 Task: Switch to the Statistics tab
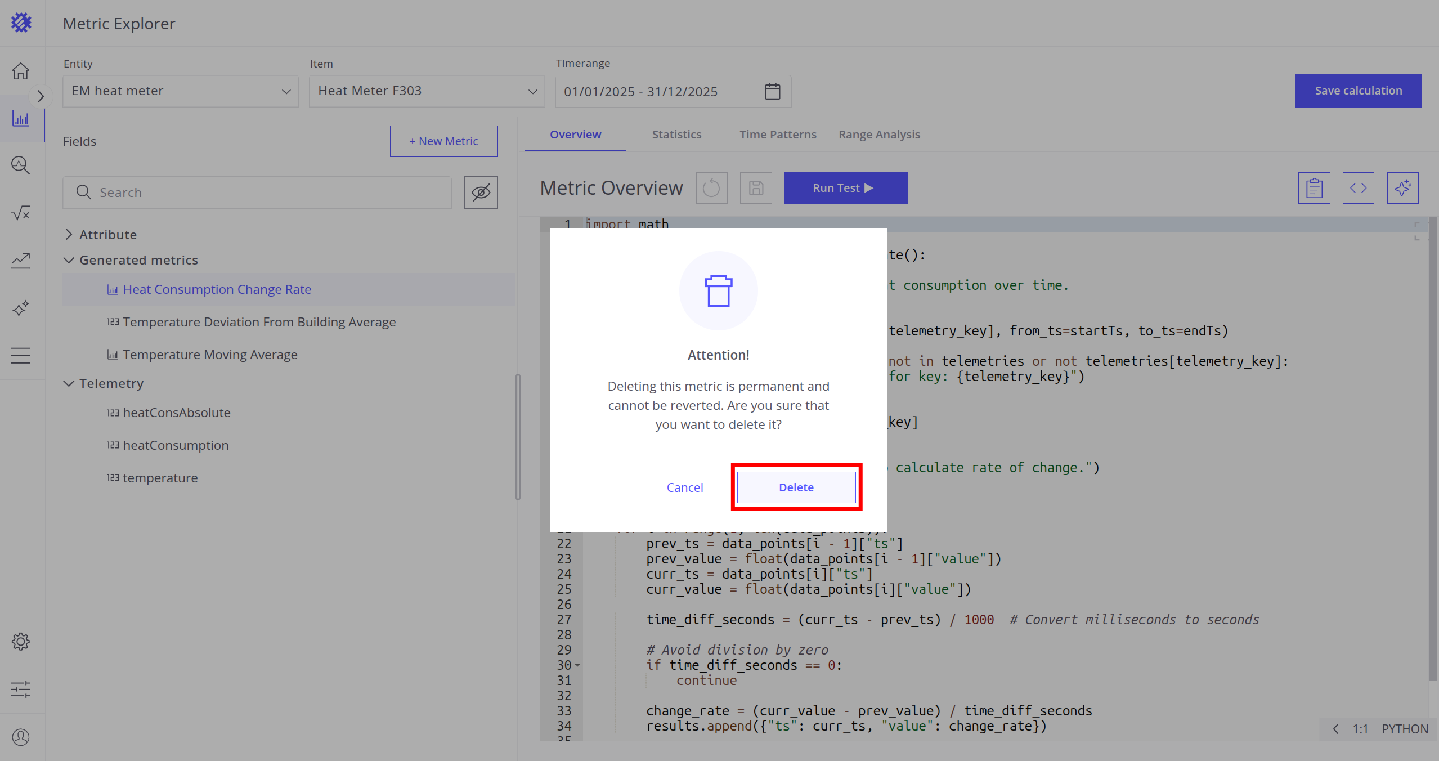point(676,135)
